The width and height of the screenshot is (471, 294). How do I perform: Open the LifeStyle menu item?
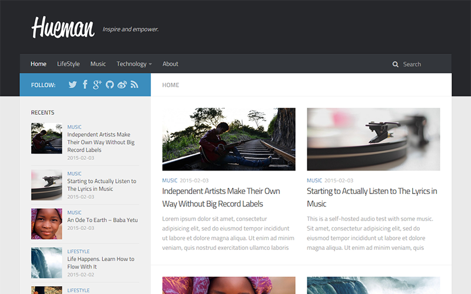tap(68, 64)
